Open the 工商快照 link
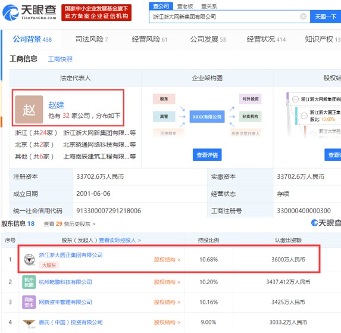 point(60,59)
